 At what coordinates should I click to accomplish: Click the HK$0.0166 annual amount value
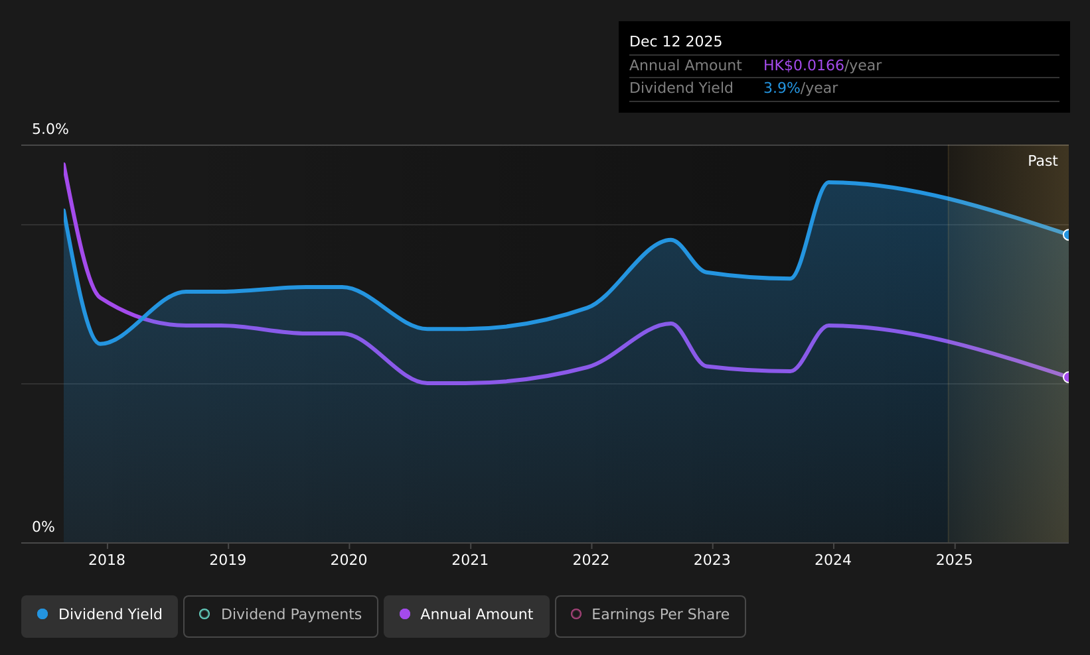pos(804,66)
